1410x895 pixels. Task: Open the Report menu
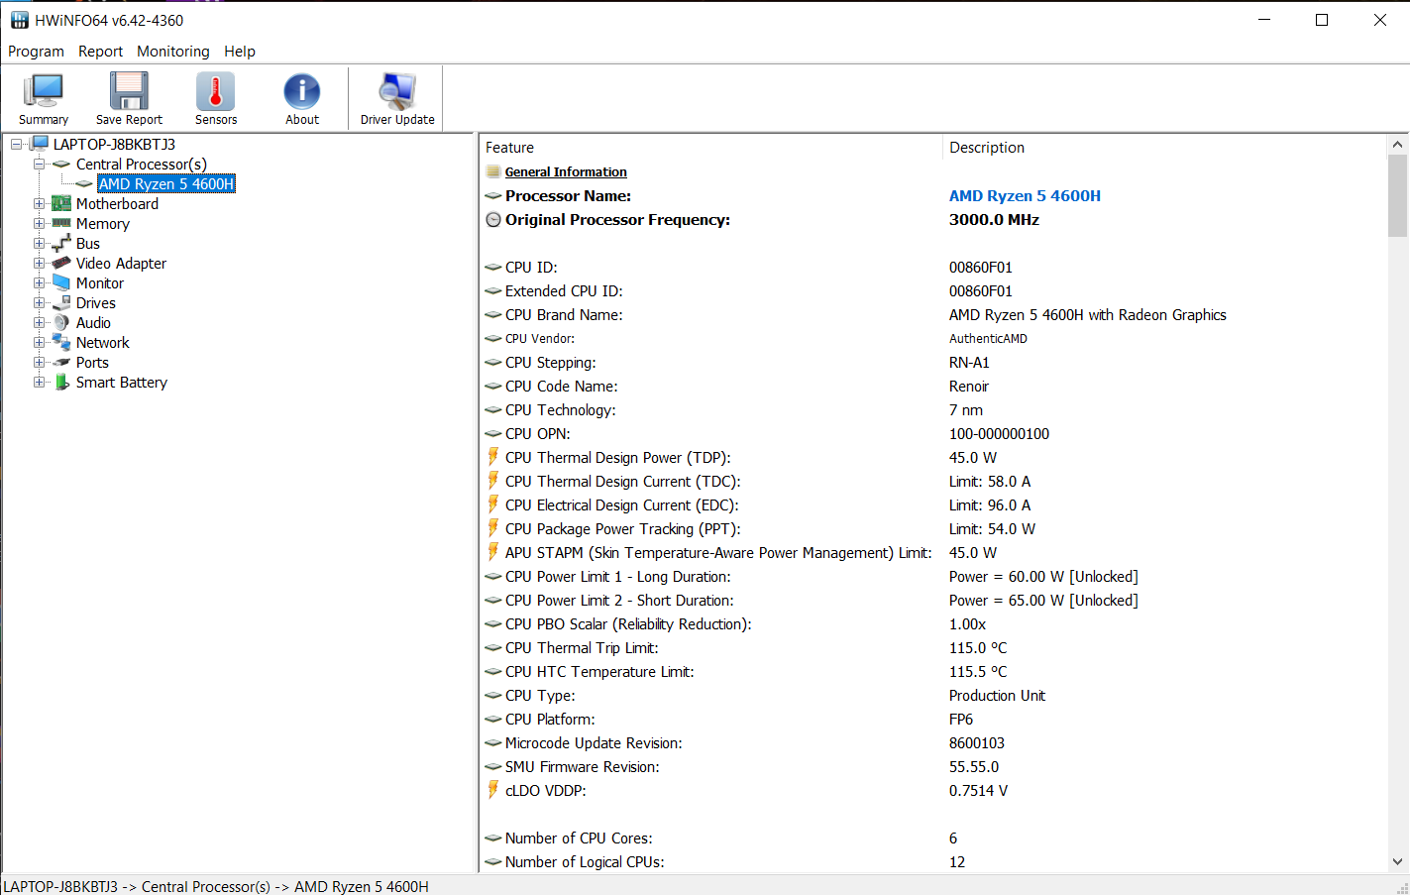[x=100, y=52]
